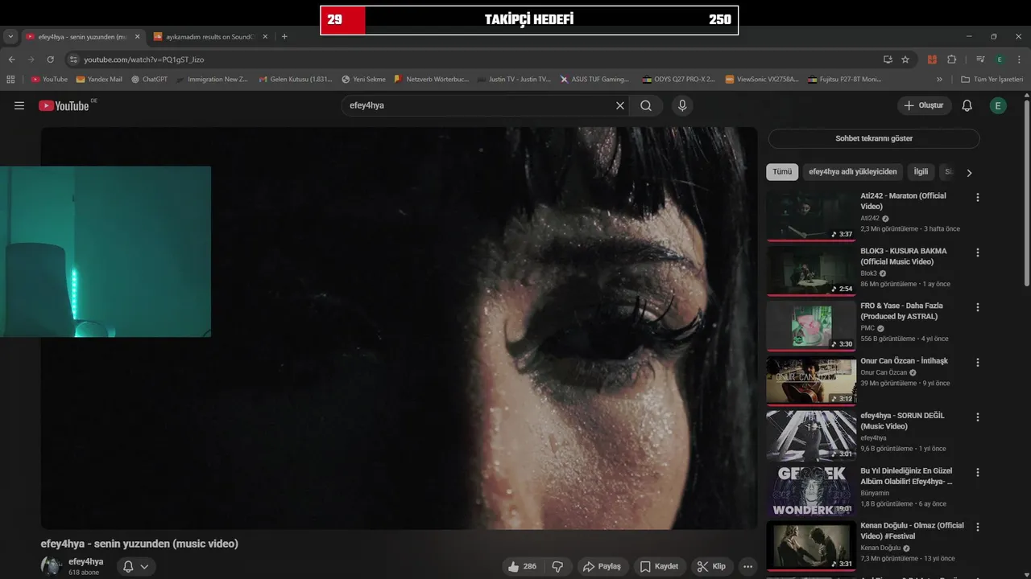Open ChatGPT bookmark
Viewport: 1031px width, 579px height.
coord(149,80)
